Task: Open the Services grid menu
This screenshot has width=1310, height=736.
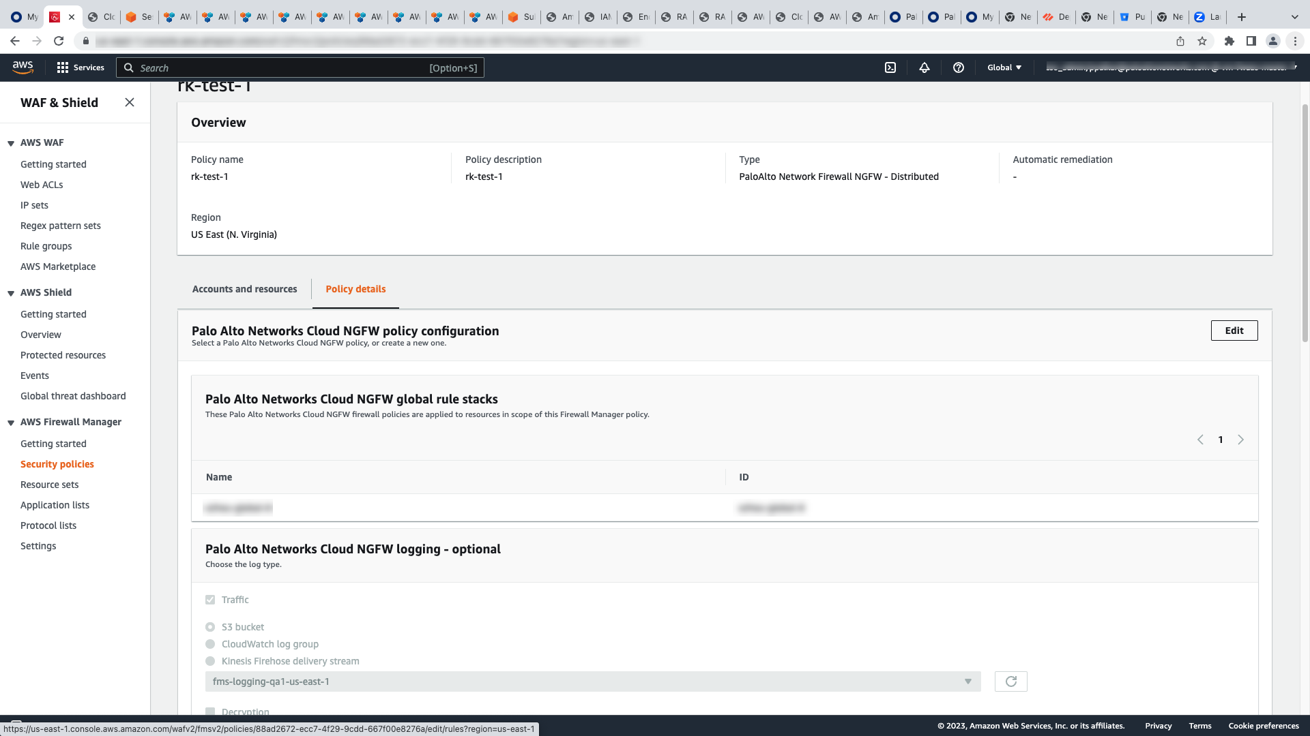Action: tap(81, 67)
